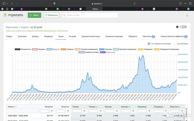Click the info icon near FBS toggle
The image size is (194, 121).
click(x=177, y=27)
